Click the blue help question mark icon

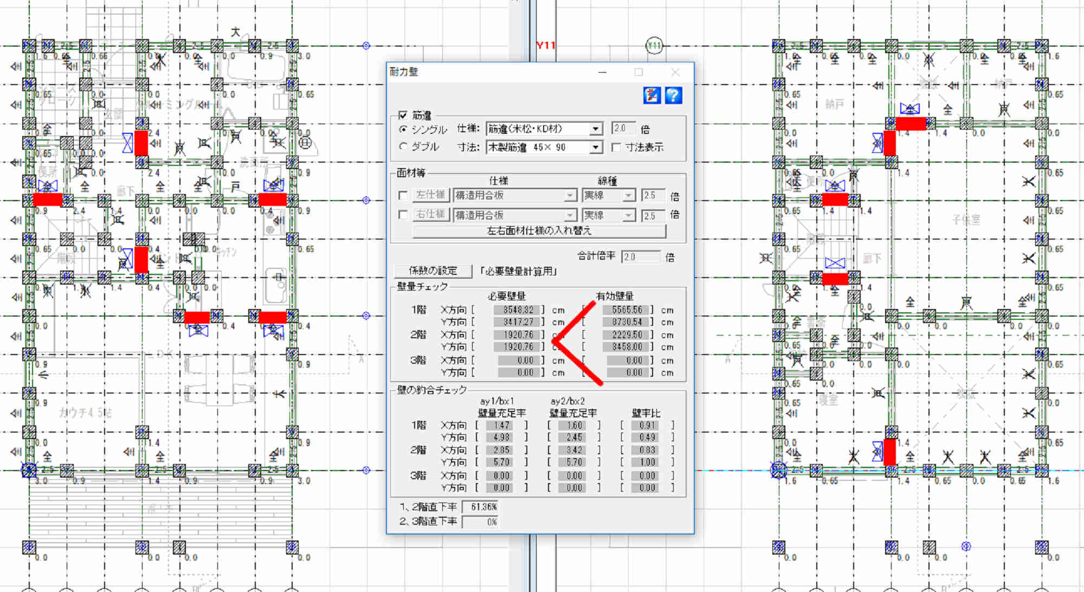tap(673, 95)
